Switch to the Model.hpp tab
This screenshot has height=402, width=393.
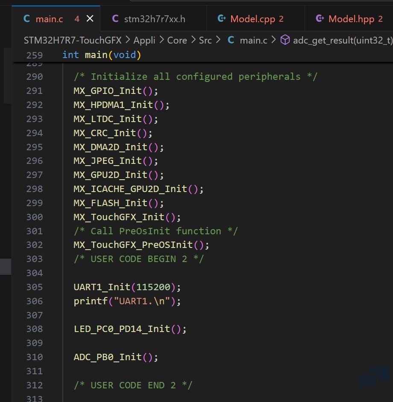click(x=349, y=19)
